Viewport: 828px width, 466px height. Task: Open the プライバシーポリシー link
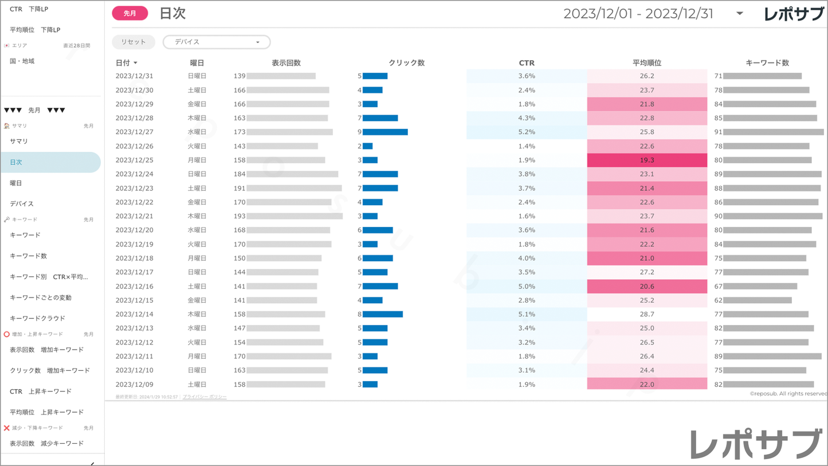[205, 397]
